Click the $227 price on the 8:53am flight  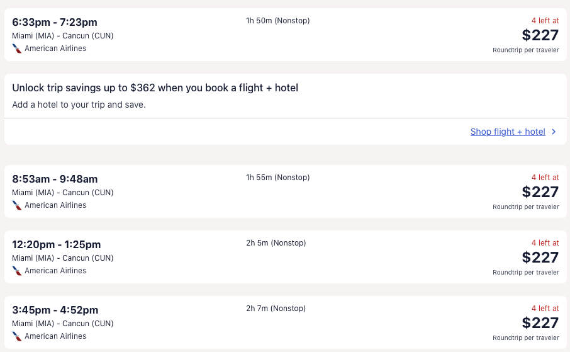coord(540,192)
